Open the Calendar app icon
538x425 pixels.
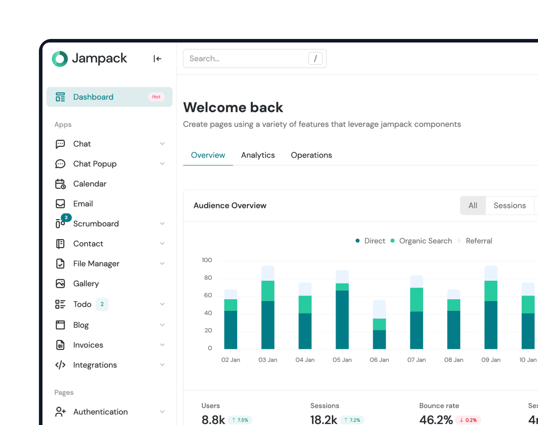[x=60, y=184]
